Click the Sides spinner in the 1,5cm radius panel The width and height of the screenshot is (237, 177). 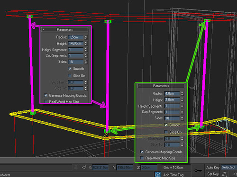(86, 62)
